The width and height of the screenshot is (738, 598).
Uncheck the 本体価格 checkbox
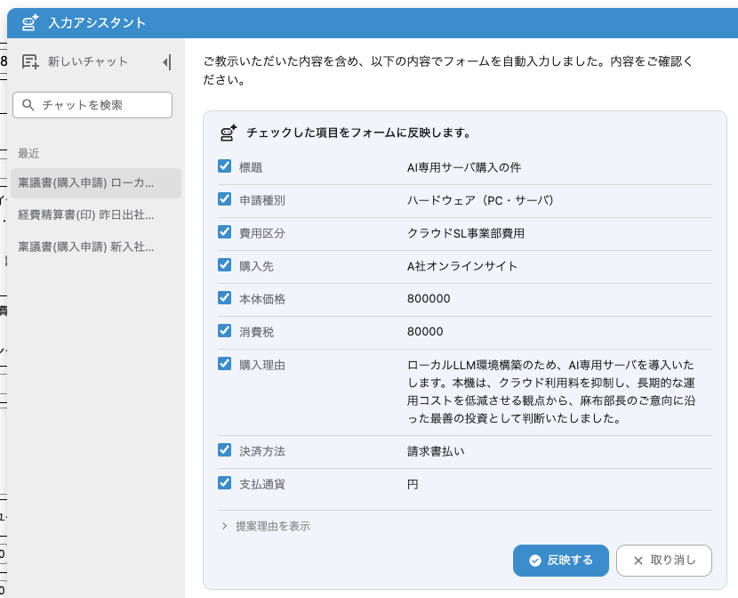[x=224, y=298]
